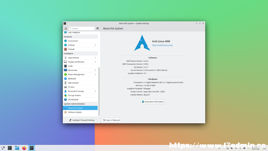This screenshot has width=268, height=151.
Task: Toggle Highlight Changed Settings
Action: tap(82, 120)
